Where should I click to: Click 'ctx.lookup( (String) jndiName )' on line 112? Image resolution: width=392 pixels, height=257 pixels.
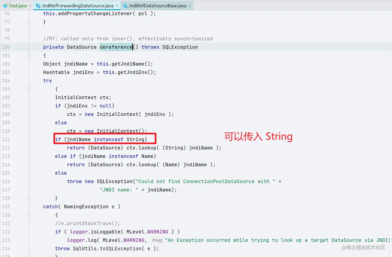[172, 148]
